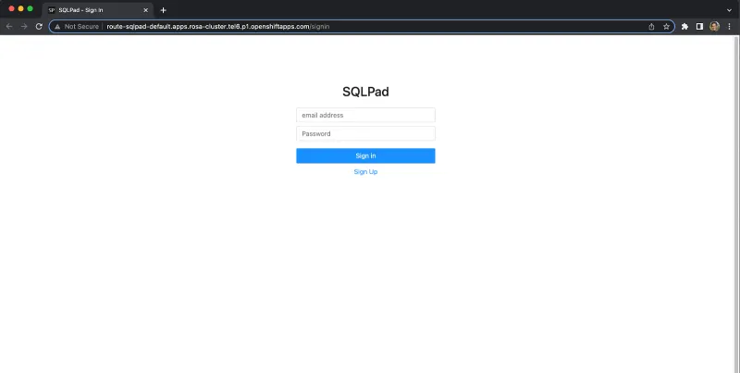The image size is (740, 373).
Task: Select the SQLPad - Sign In tab
Action: click(98, 10)
